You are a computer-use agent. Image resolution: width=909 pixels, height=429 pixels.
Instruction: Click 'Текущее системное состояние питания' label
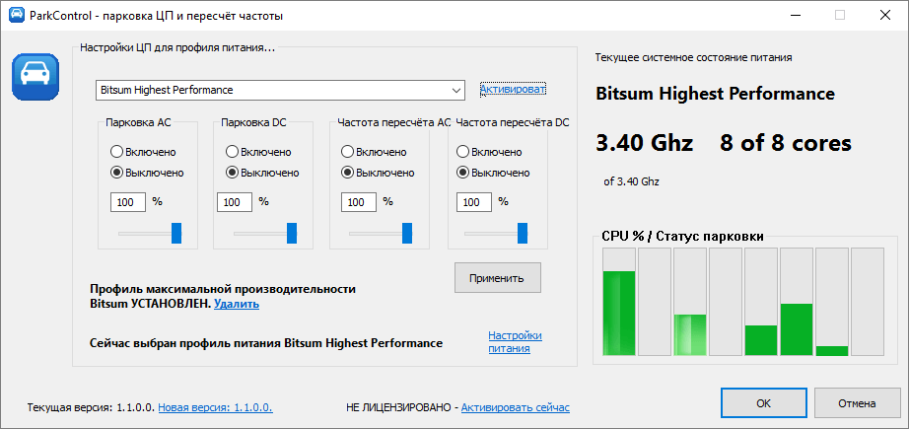[x=693, y=57]
